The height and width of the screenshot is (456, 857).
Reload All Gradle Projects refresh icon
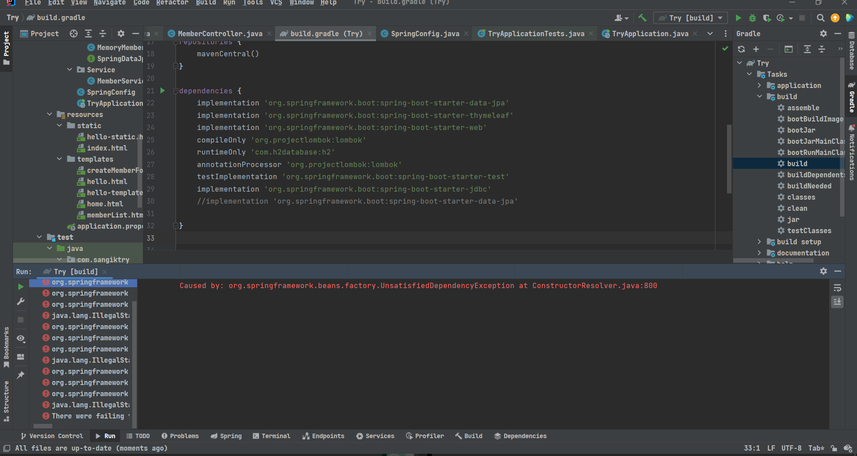click(x=741, y=49)
